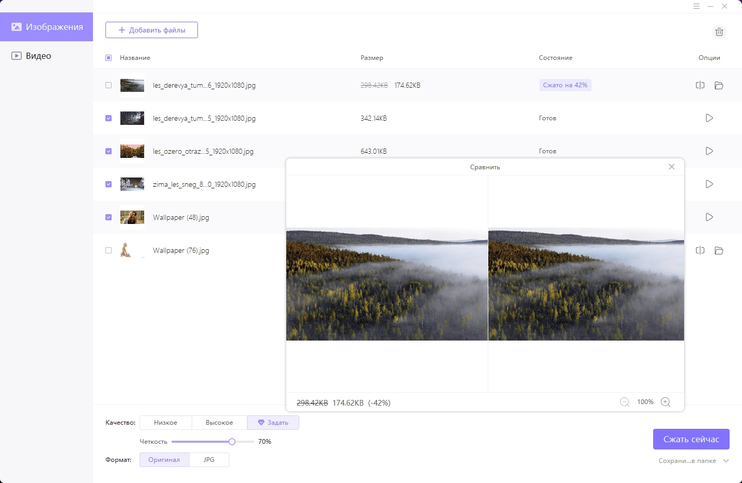Click thumbnail of Wallpaper (48).jpg
Viewport: 742px width, 483px height.
(x=132, y=217)
